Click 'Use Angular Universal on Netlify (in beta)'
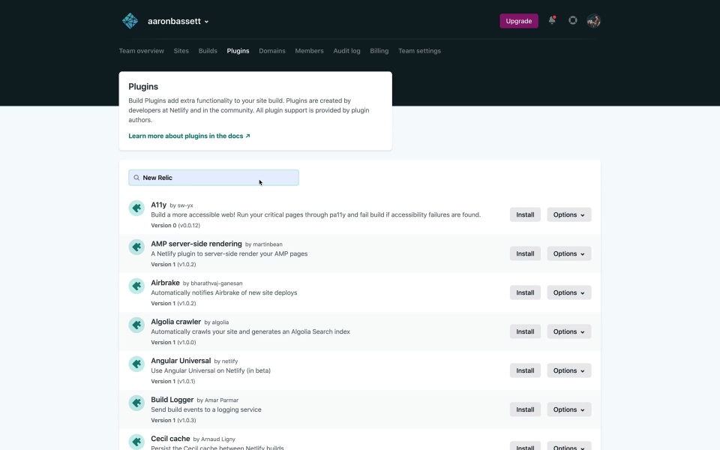Screen dimensions: 720x450 click(211, 370)
